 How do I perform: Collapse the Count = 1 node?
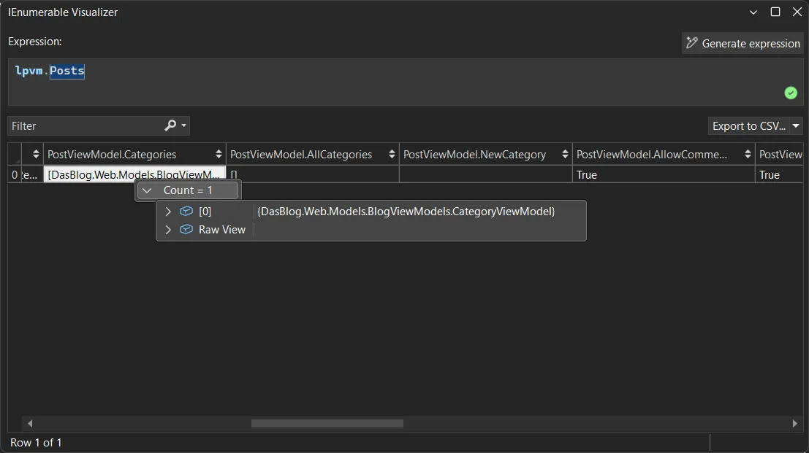pyautogui.click(x=147, y=190)
